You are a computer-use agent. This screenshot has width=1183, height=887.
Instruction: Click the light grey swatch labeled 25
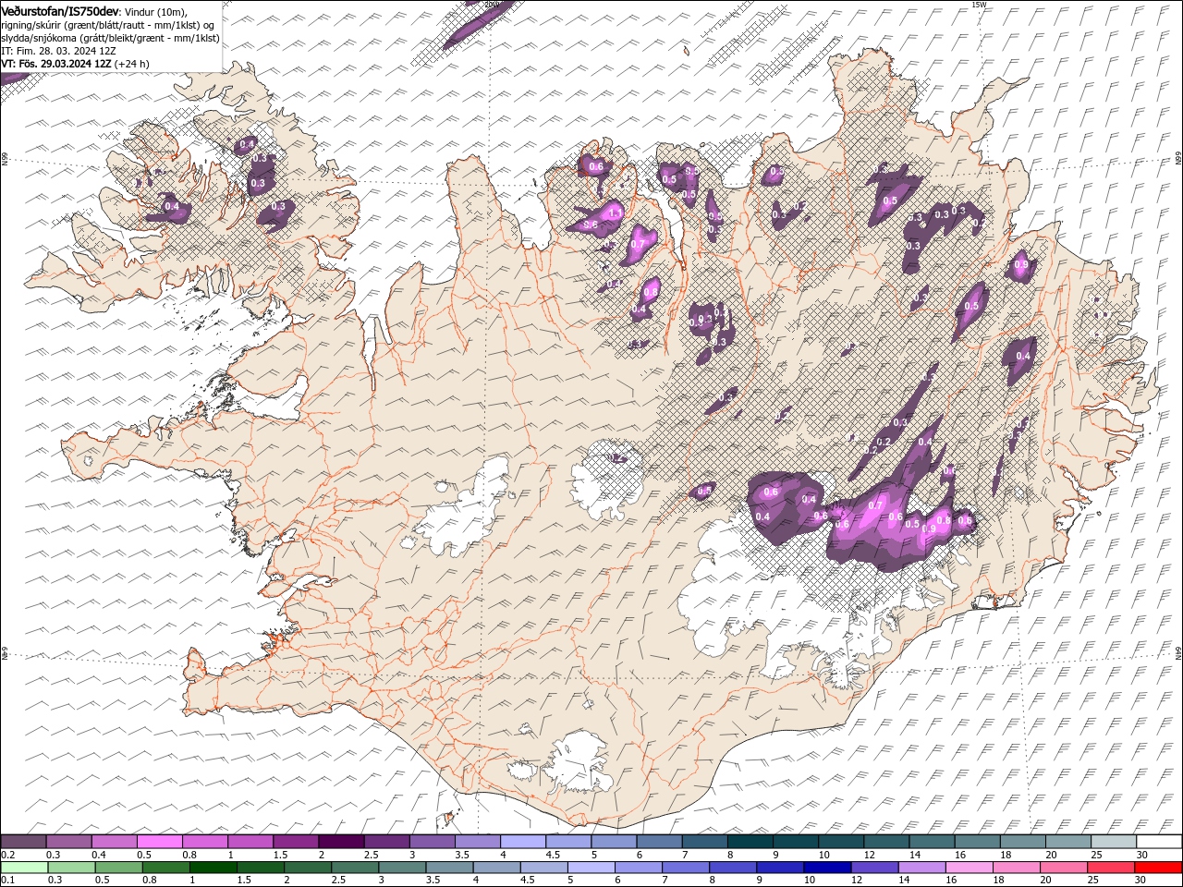[1114, 842]
